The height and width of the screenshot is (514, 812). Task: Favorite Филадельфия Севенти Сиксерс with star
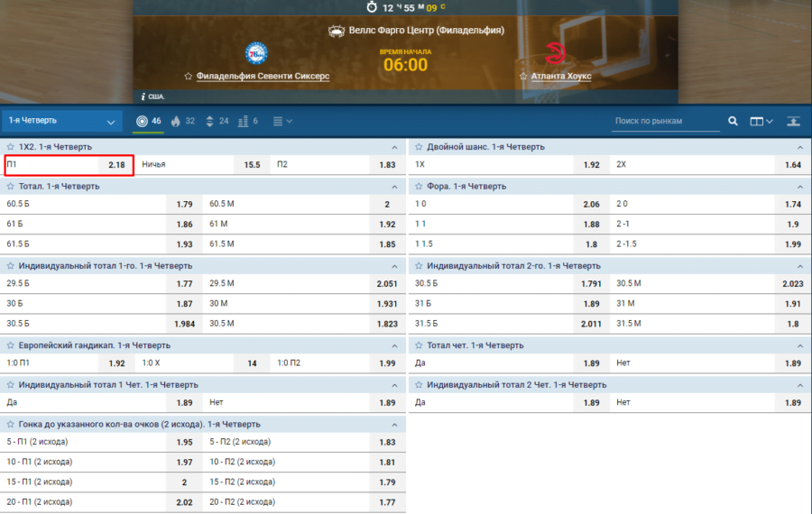pos(189,77)
